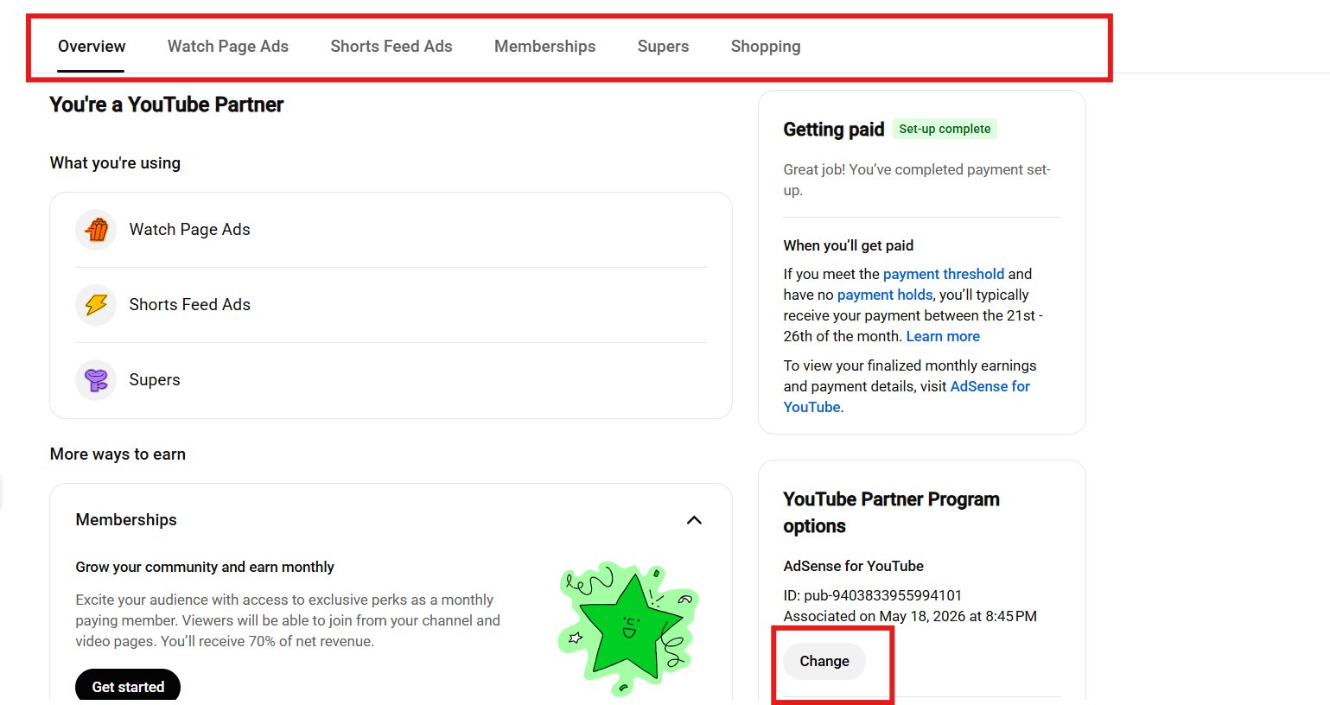Image resolution: width=1330 pixels, height=705 pixels.
Task: Click the Learn more link
Action: click(x=943, y=336)
